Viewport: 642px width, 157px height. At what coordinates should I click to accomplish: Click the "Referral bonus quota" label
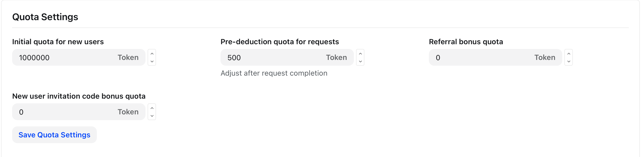pyautogui.click(x=466, y=42)
